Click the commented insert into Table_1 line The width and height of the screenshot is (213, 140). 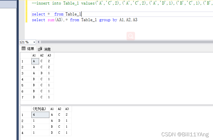[x=122, y=3]
